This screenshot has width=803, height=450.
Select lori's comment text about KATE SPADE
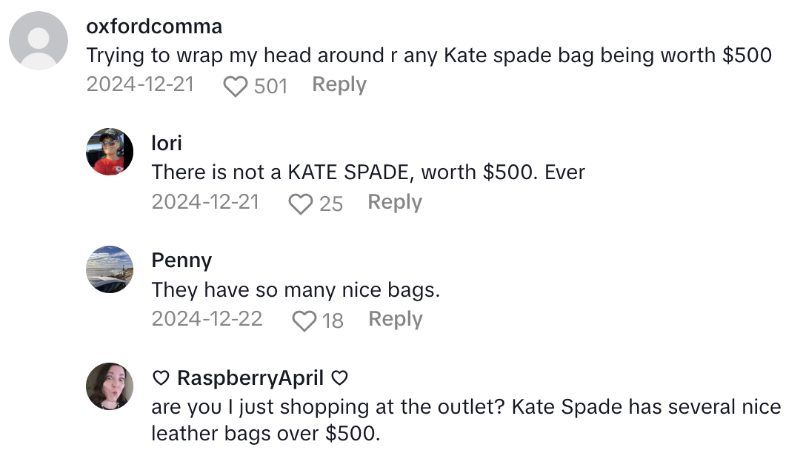click(368, 172)
